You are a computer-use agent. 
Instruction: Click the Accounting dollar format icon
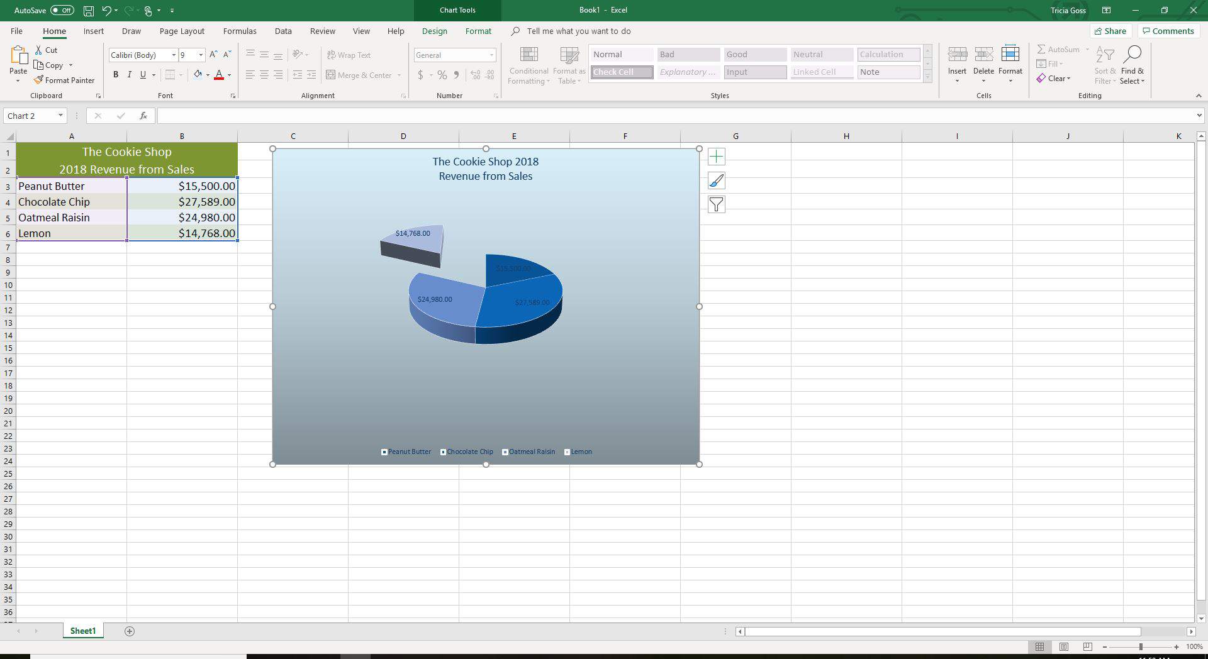pyautogui.click(x=420, y=75)
